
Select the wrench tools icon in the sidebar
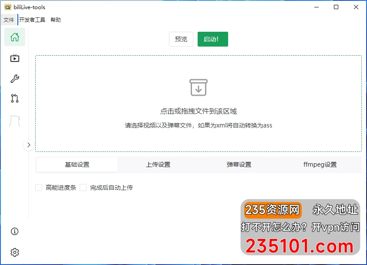click(x=14, y=78)
